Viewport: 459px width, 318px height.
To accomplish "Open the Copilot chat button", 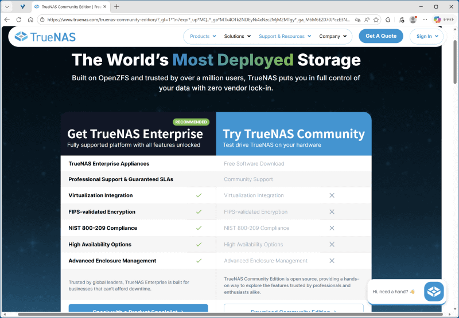I will tap(444, 19).
